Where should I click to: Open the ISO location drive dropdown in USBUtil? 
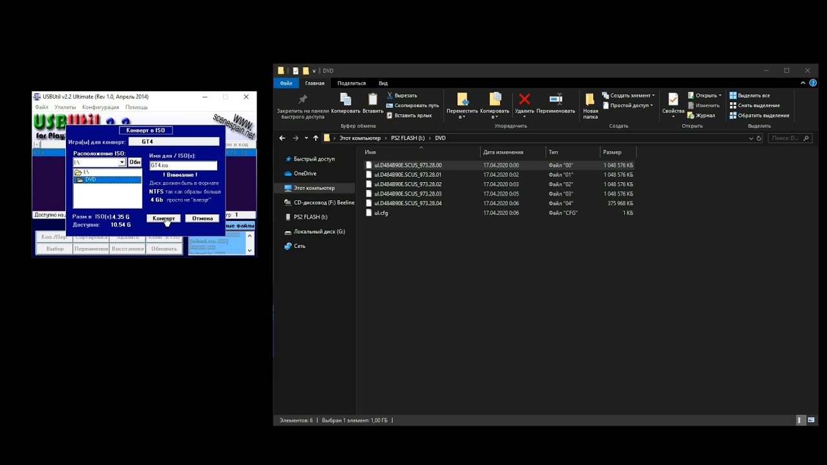click(121, 163)
